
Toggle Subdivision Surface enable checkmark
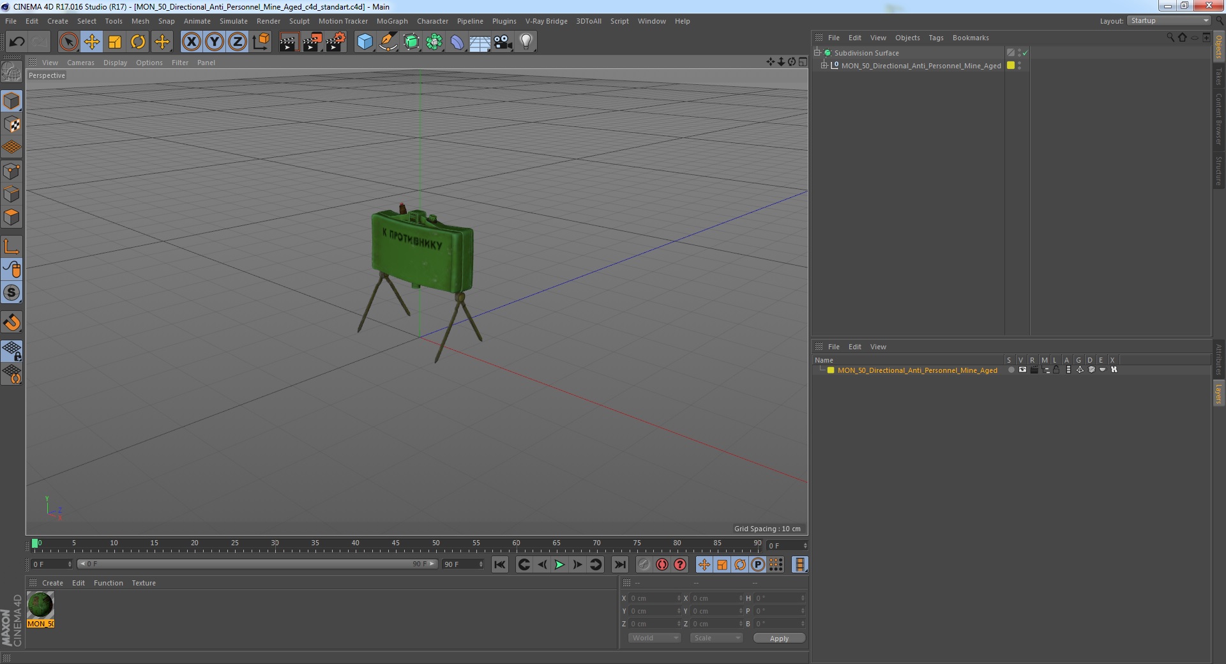(1025, 53)
